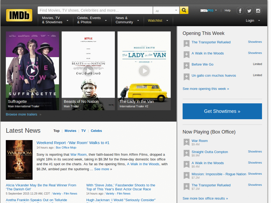The height and width of the screenshot is (203, 271).
Task: Add War Room to watchlist via plus ribbon
Action: coord(187,142)
